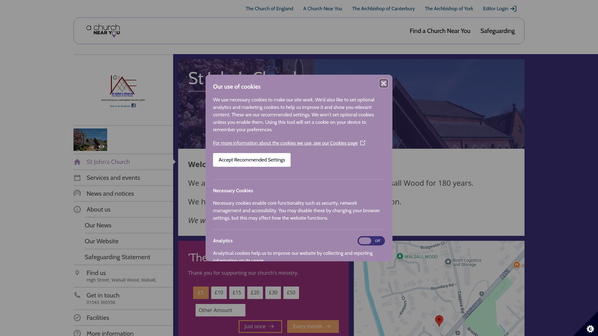Click Every month donation button
Image resolution: width=598 pixels, height=336 pixels.
pyautogui.click(x=313, y=326)
